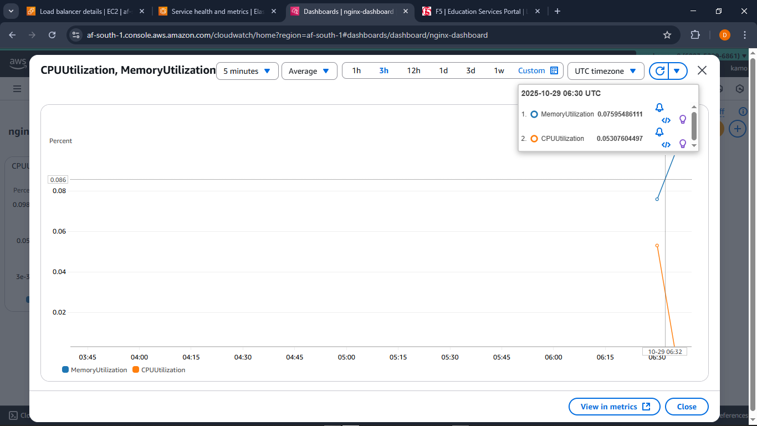Click MemoryUtilization anomaly detection lightbulb
The width and height of the screenshot is (757, 426).
[x=682, y=119]
